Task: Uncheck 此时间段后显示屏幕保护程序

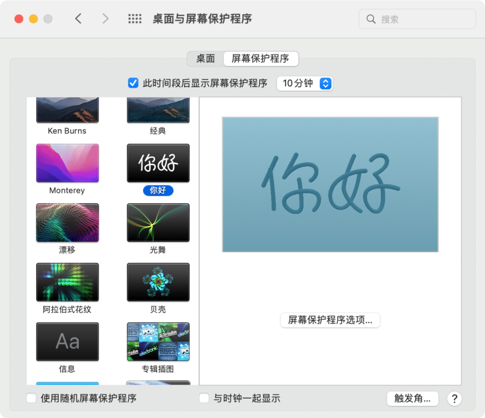Action: click(133, 83)
